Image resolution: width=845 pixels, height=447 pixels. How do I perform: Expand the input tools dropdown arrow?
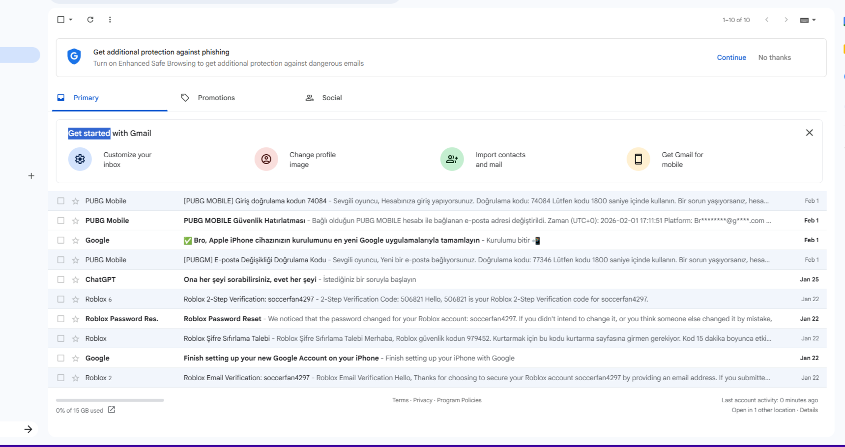pos(814,20)
